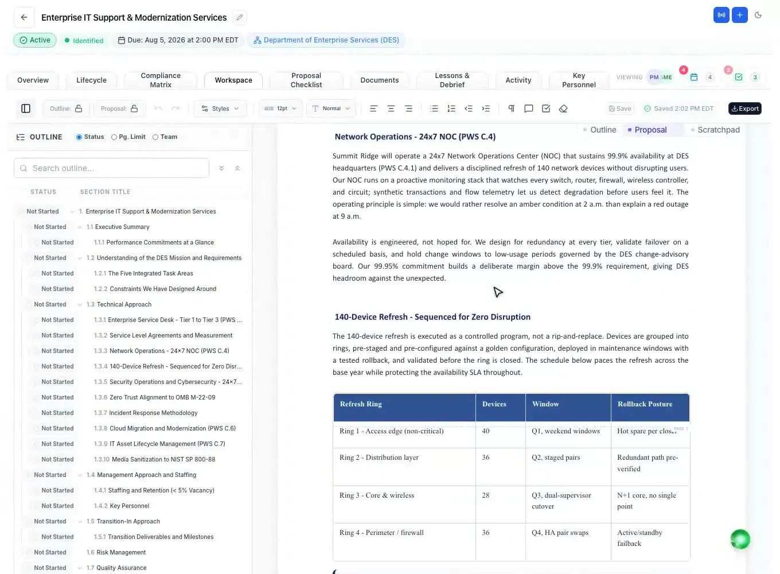This screenshot has height=574, width=780.
Task: Open the font size 12pt dropdown
Action: click(x=280, y=108)
